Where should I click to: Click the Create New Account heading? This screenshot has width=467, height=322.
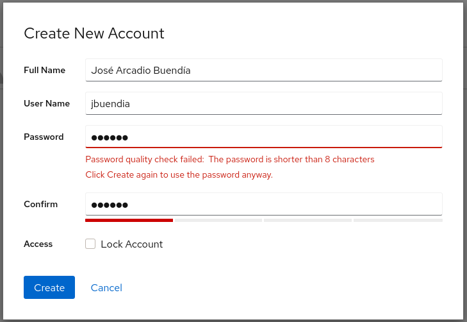[x=94, y=33]
